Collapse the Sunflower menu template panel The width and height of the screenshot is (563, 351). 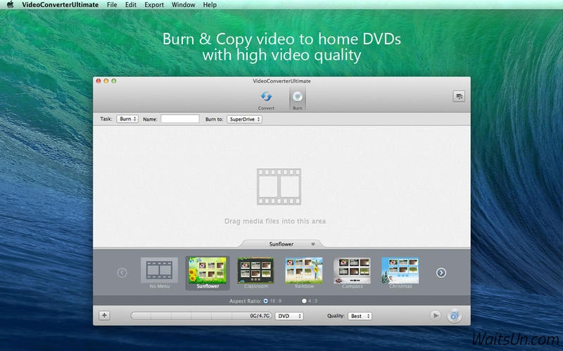pos(312,244)
